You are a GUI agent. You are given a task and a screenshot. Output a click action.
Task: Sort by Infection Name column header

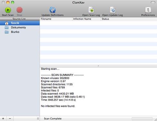point(87,19)
